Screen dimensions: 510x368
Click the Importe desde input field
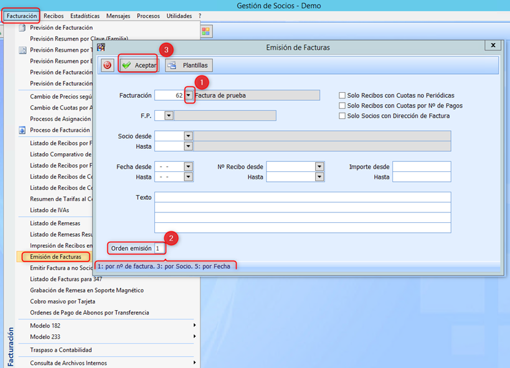(x=421, y=167)
